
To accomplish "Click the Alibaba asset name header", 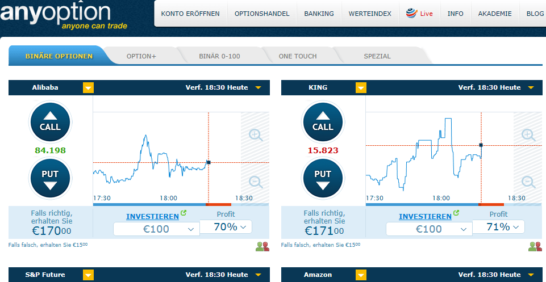I will click(x=45, y=87).
